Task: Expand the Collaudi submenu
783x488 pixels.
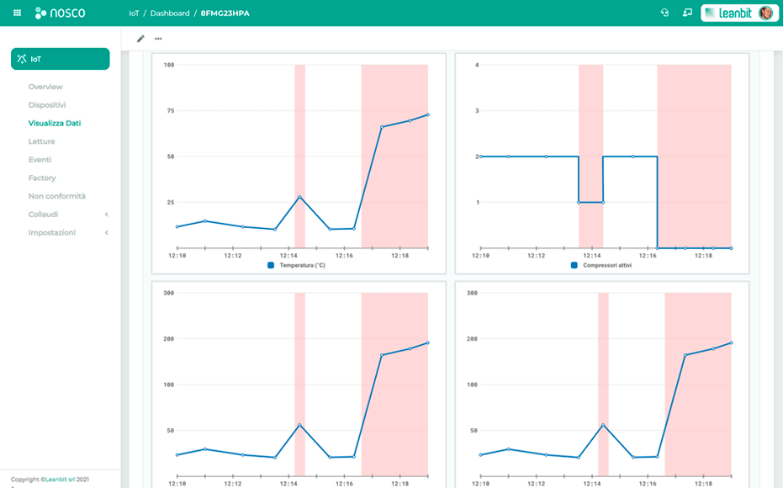Action: point(106,215)
